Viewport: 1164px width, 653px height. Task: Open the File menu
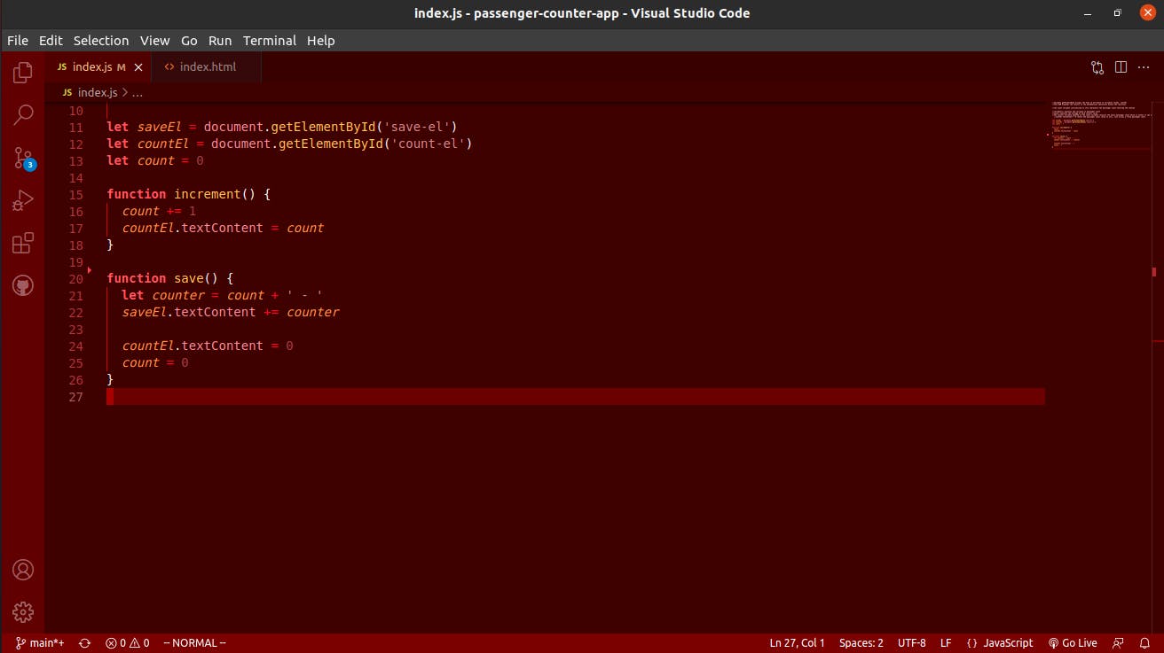pyautogui.click(x=18, y=41)
